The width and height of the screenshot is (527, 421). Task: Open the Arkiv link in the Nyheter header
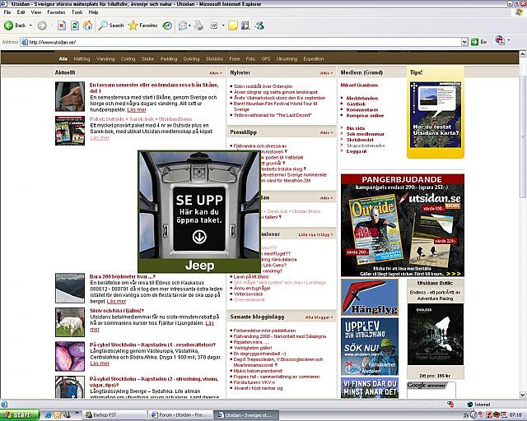click(x=326, y=73)
